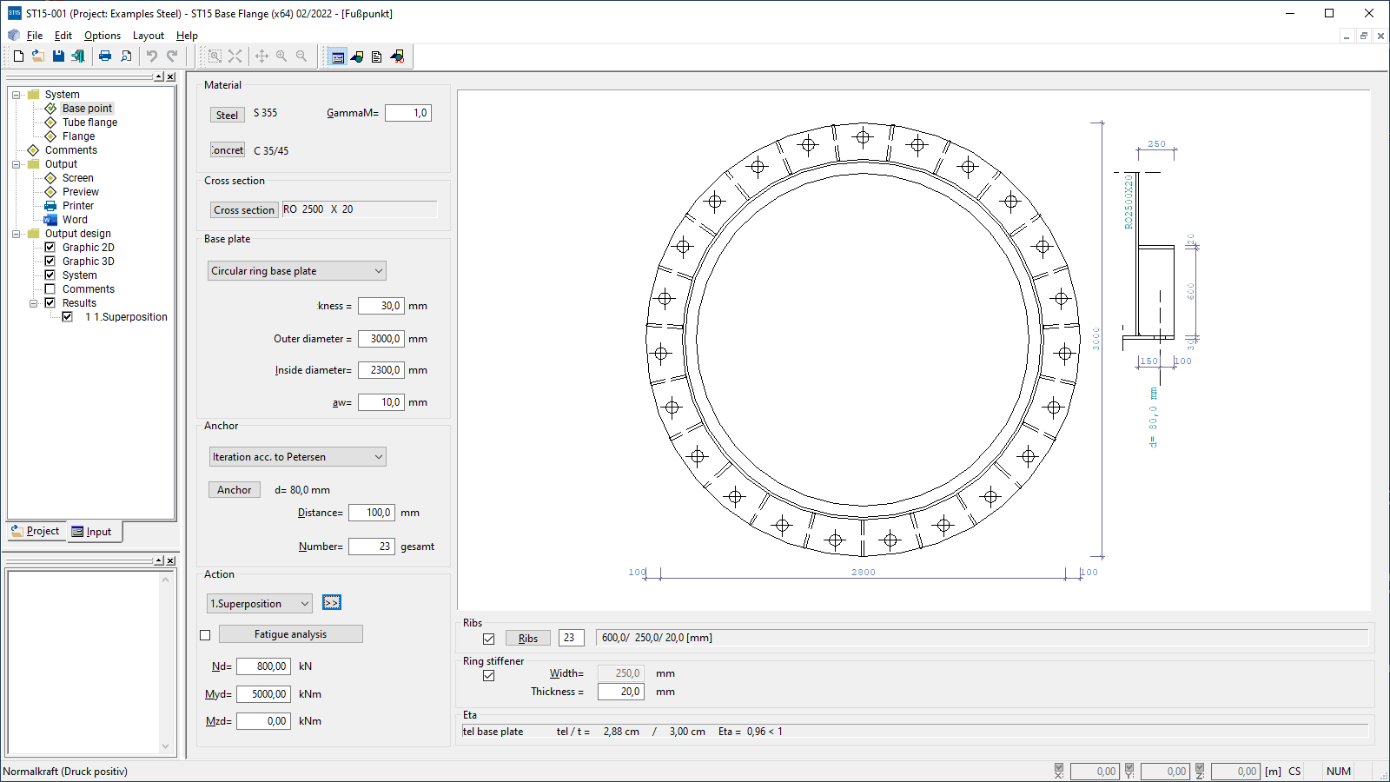Image resolution: width=1390 pixels, height=782 pixels.
Task: Uncheck the System checkbox under Output design
Action: (x=50, y=275)
